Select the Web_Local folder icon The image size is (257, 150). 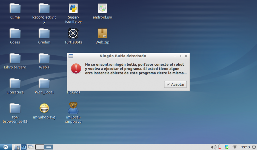(x=44, y=83)
